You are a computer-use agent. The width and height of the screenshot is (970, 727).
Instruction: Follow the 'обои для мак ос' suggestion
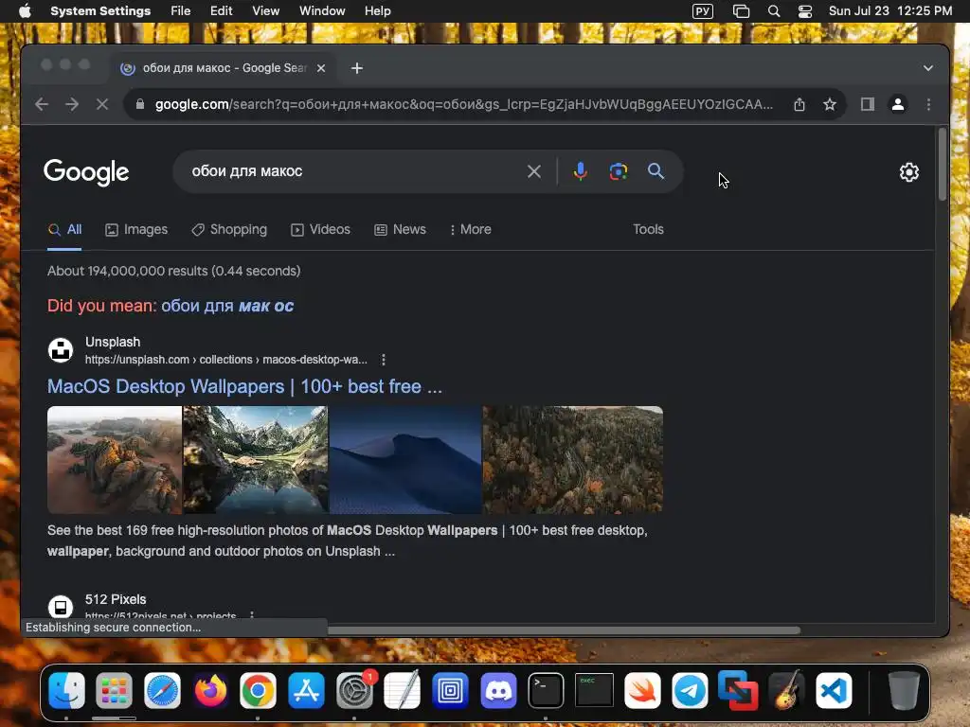227,306
